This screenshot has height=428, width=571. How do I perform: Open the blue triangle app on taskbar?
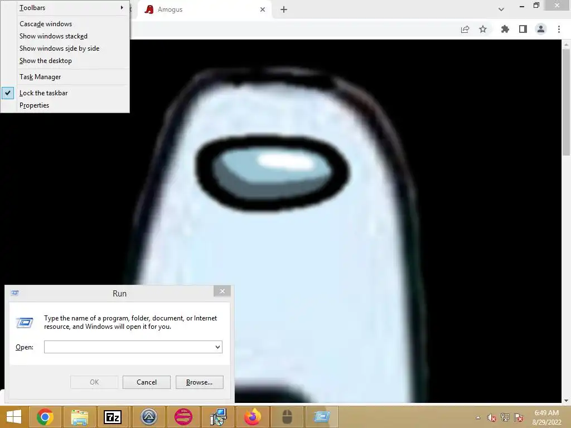pyautogui.click(x=148, y=417)
